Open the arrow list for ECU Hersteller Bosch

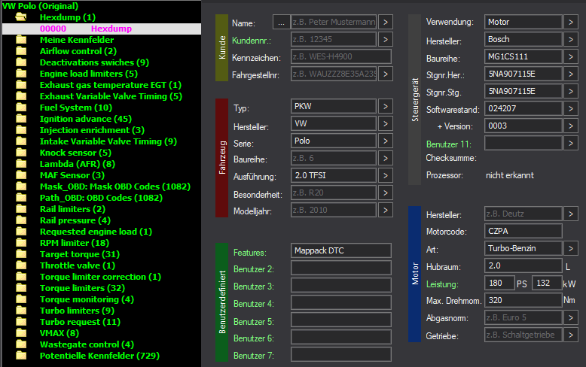pos(571,40)
